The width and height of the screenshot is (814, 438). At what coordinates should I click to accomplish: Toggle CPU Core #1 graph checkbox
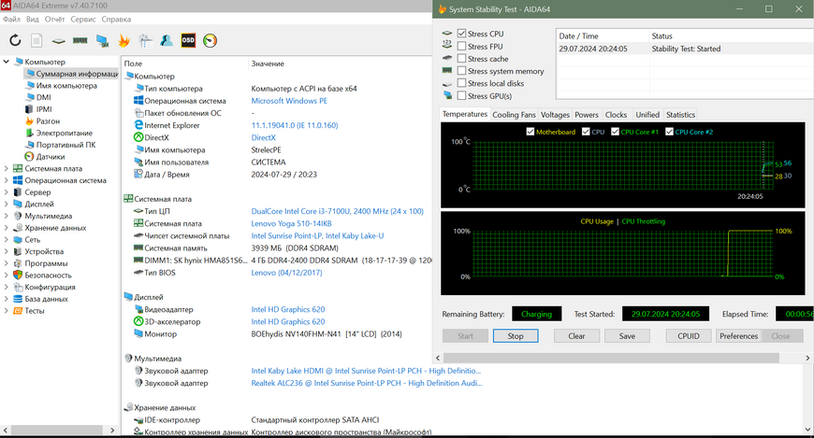coord(615,132)
